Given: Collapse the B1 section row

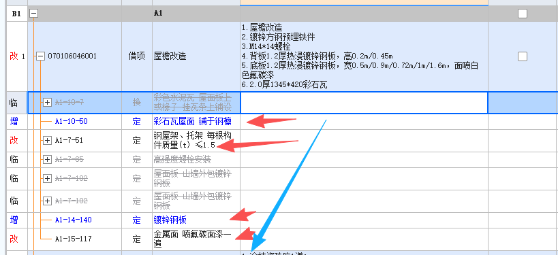Looking at the screenshot, I should [34, 14].
